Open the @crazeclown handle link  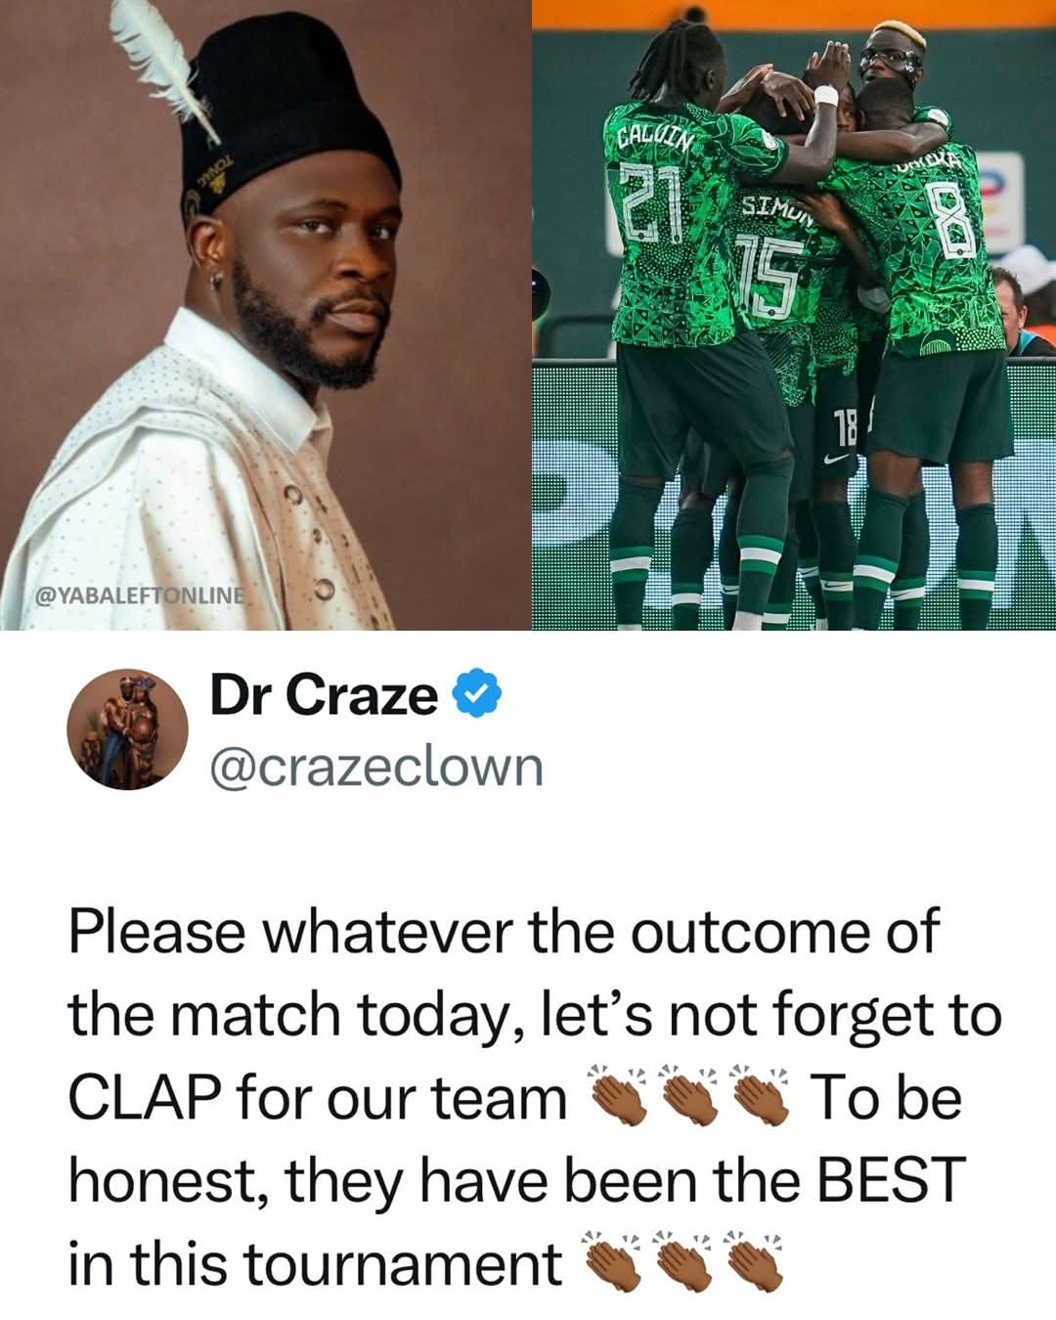[376, 767]
